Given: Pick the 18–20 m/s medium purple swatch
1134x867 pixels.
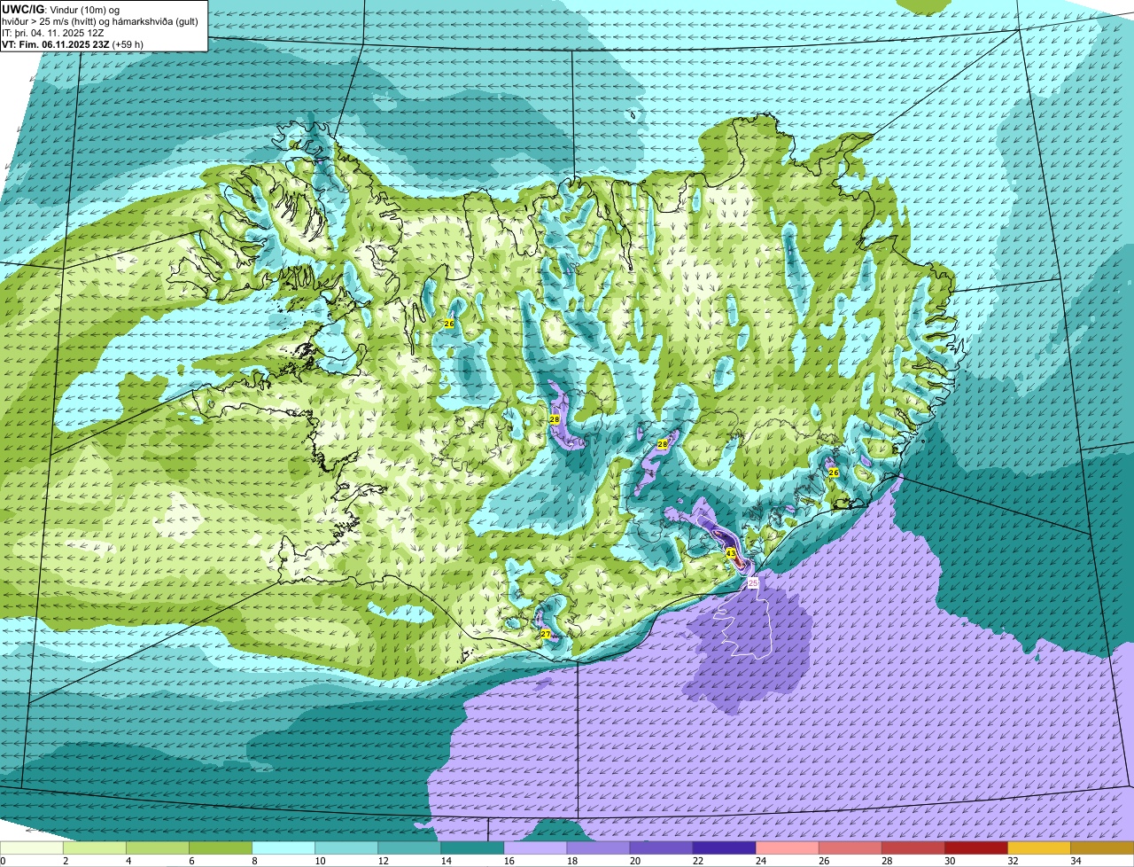Looking at the screenshot, I should pos(598,848).
